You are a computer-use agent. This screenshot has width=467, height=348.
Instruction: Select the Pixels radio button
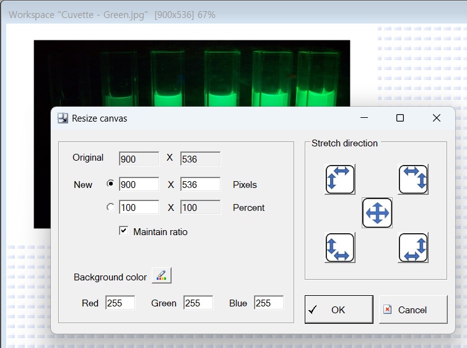pos(111,184)
